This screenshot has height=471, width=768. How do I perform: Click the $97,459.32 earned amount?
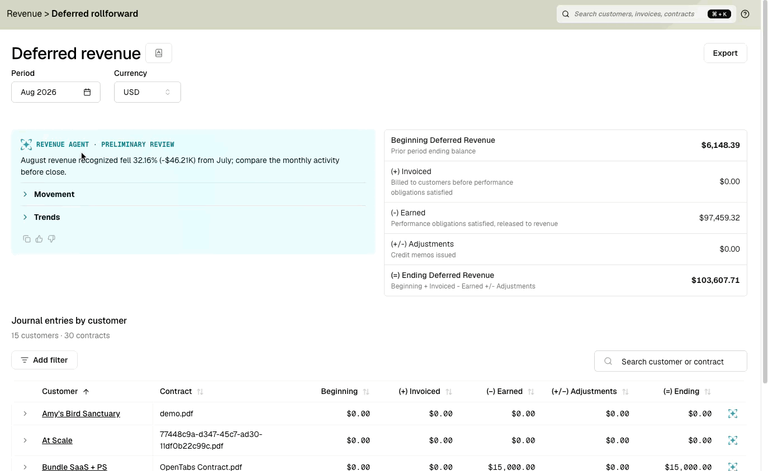(x=719, y=218)
